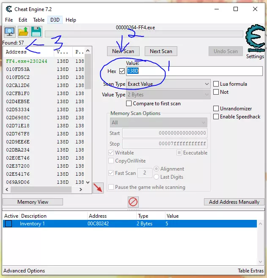Enable the Lua formula checkbox
Screen dimensions: 267x278
[216, 84]
